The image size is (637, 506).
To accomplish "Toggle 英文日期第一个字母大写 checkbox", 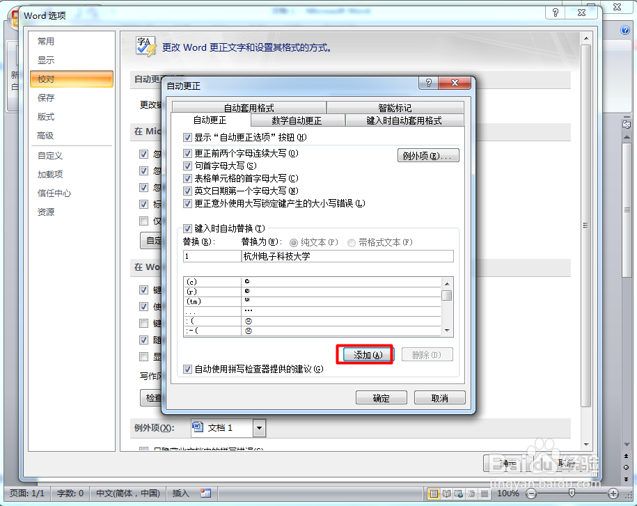I will pyautogui.click(x=187, y=191).
